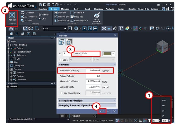Click the 3D view cube toolbar icon

click(x=25, y=28)
